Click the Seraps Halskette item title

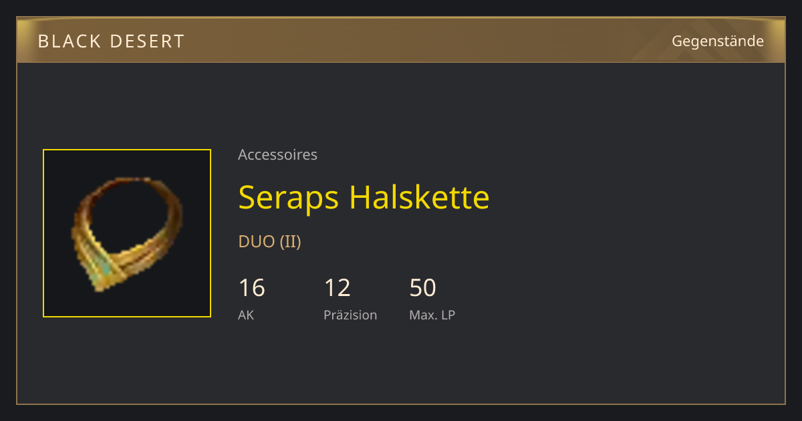tap(364, 197)
